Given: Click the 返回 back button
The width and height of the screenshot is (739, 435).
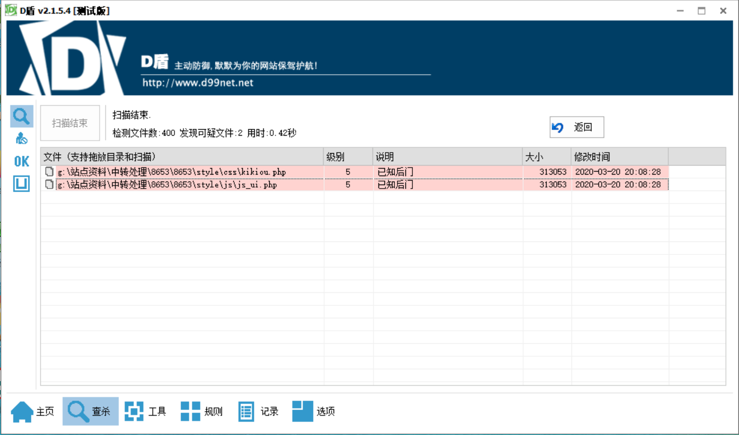Looking at the screenshot, I should point(576,127).
